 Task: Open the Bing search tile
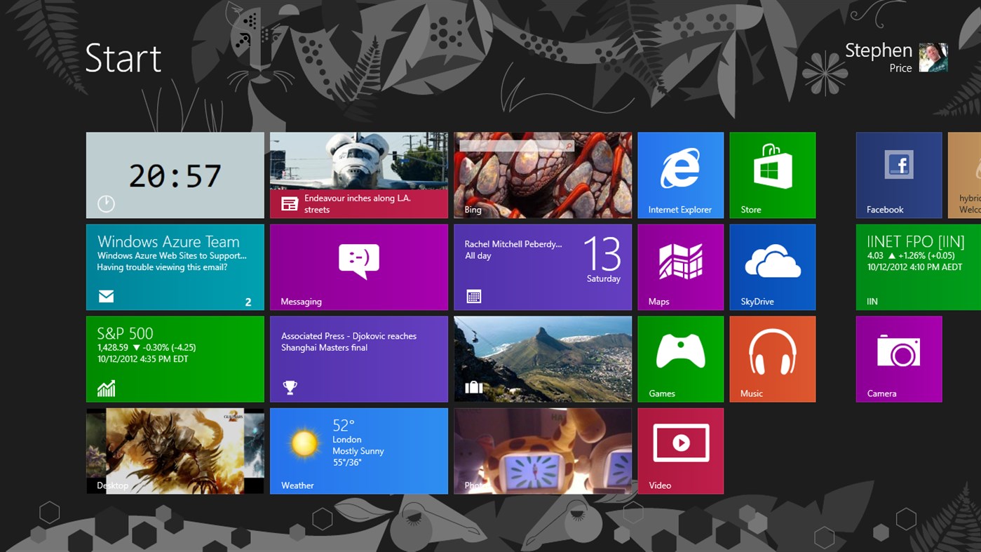pos(542,175)
